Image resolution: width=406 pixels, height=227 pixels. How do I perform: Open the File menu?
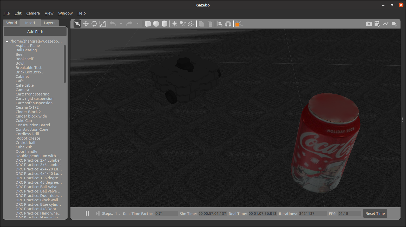pyautogui.click(x=6, y=13)
